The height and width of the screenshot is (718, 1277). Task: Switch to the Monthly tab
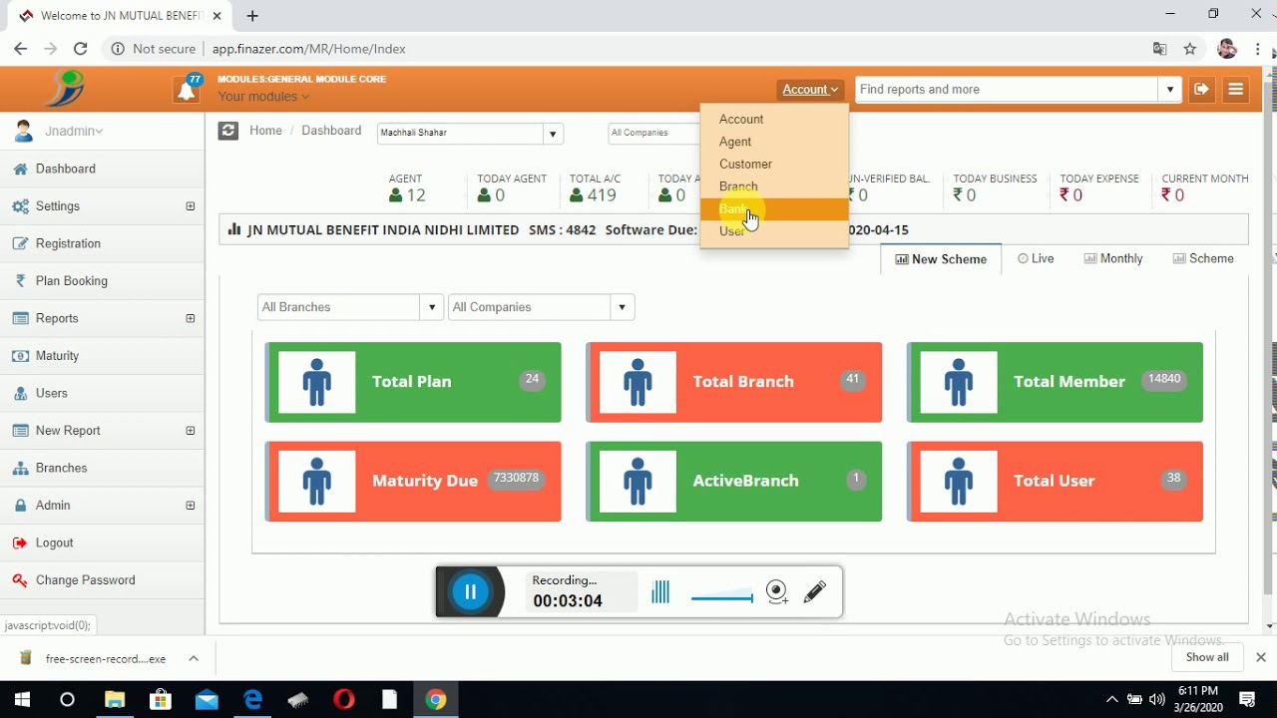(x=1112, y=259)
